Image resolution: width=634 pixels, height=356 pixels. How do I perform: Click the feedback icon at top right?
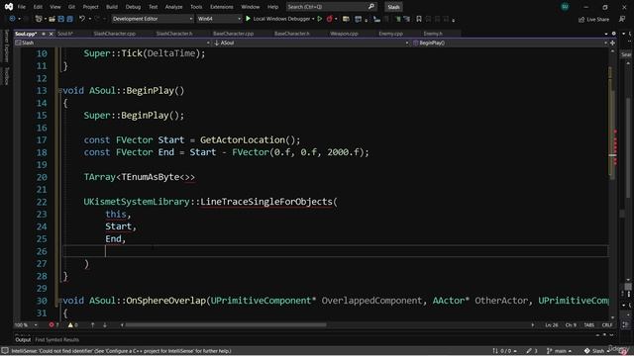[x=622, y=19]
